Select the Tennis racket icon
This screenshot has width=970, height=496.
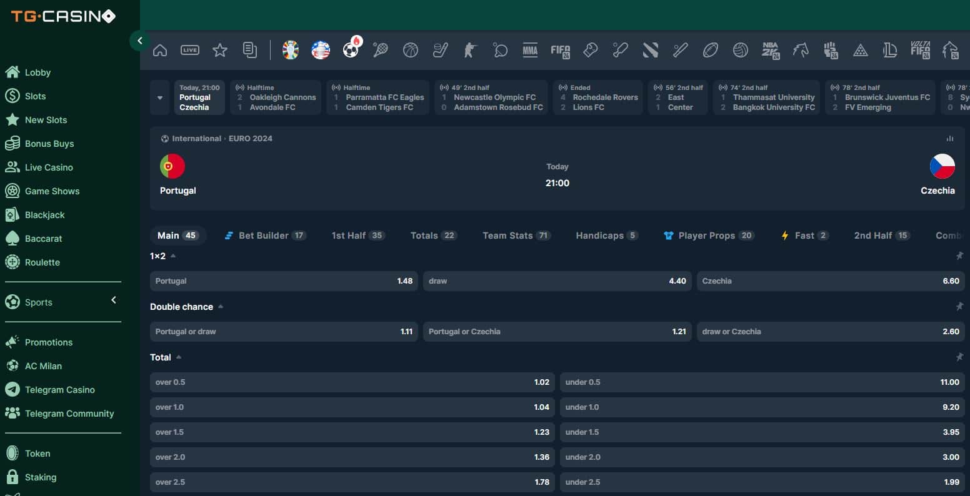(x=380, y=50)
